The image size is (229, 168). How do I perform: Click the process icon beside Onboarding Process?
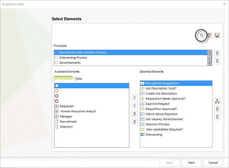click(x=56, y=58)
